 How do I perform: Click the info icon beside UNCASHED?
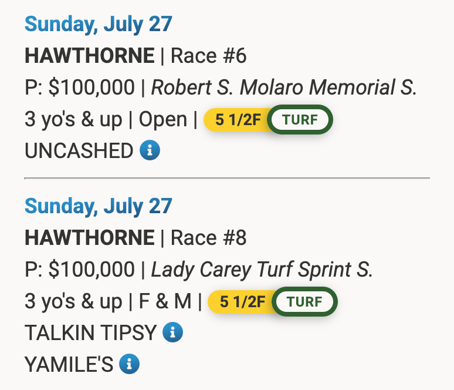(x=150, y=151)
